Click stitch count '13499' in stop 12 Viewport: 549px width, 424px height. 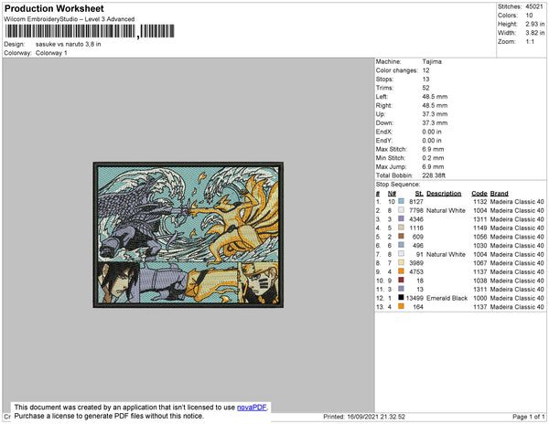pos(414,298)
